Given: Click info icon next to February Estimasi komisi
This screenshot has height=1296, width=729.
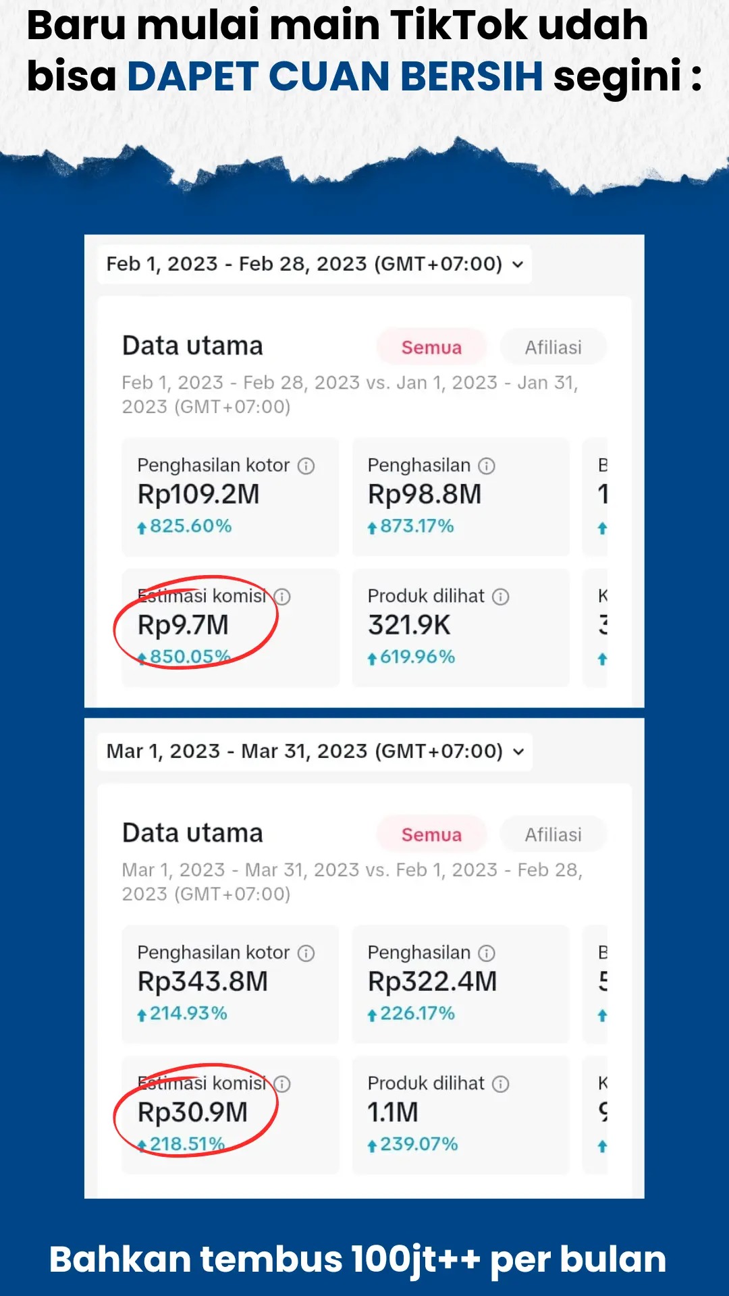Looking at the screenshot, I should click(x=282, y=597).
